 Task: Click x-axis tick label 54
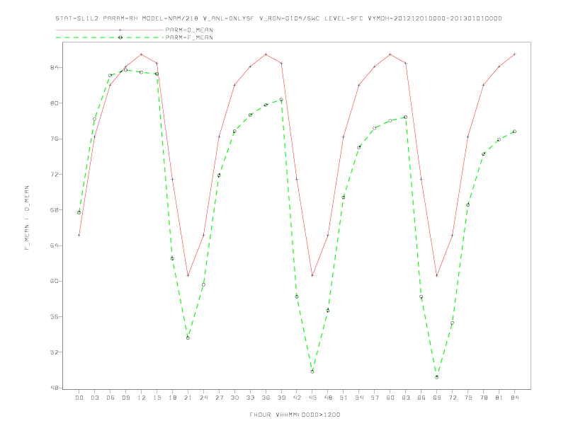[x=359, y=398]
